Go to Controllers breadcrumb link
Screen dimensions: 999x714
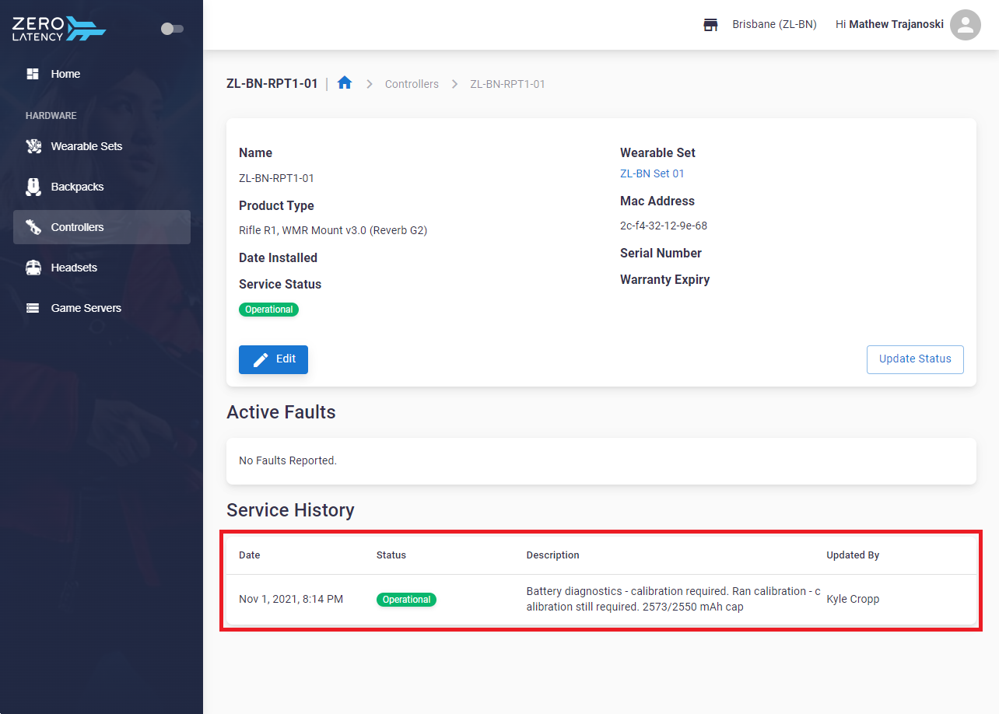coord(412,84)
